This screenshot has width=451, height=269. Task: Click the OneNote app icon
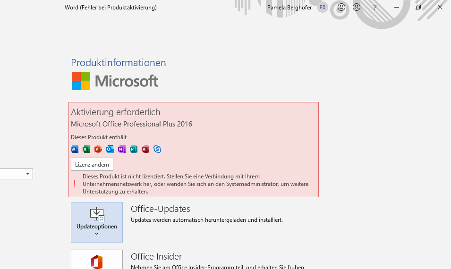coord(122,149)
